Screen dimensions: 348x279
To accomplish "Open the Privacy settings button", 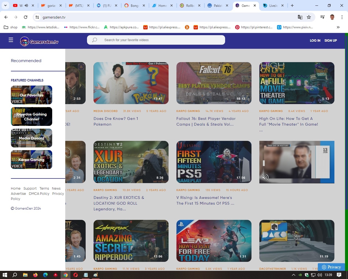I will 331,267.
